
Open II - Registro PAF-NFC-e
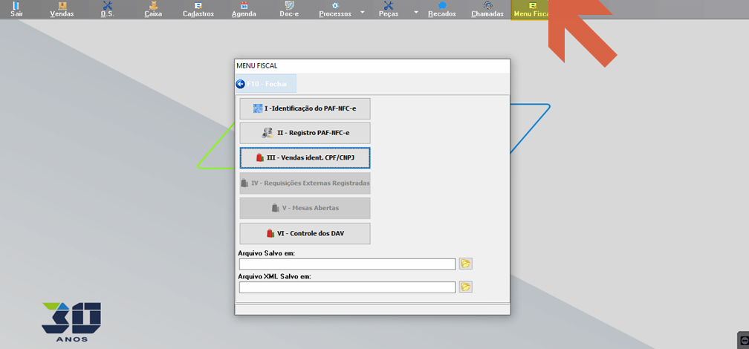(x=305, y=133)
